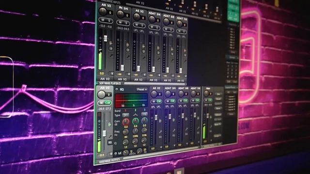Click the EQ frequency response graph
This screenshot has height=174, width=310.
tap(131, 100)
